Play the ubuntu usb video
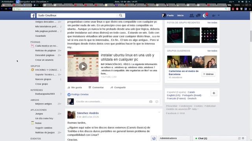 coord(83,66)
